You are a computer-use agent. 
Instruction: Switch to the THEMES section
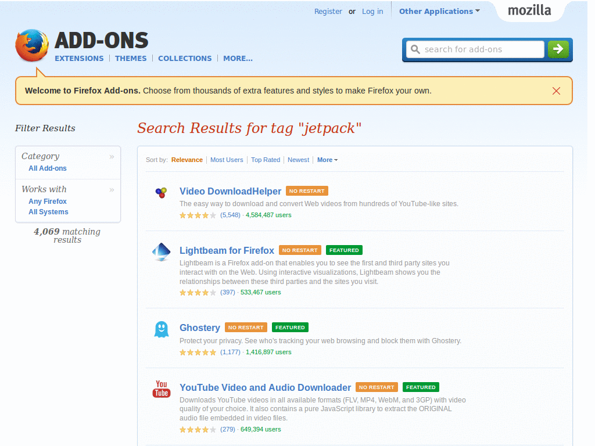[131, 58]
